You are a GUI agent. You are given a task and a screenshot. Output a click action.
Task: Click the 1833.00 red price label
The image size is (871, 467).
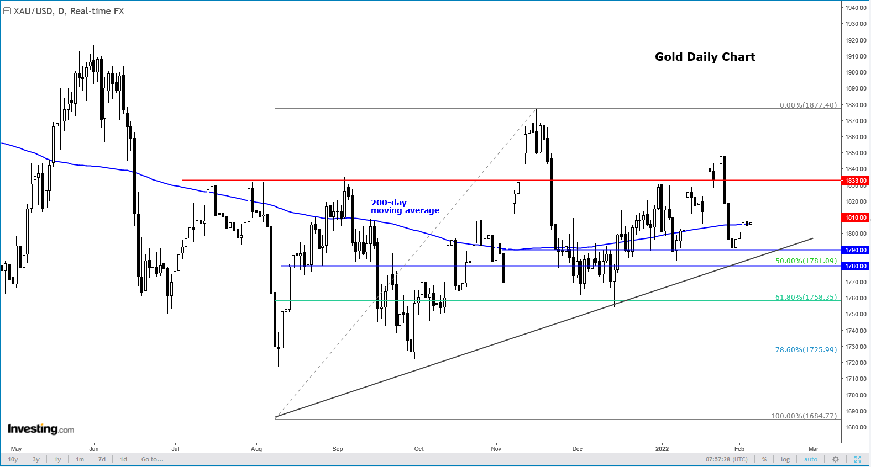click(x=856, y=181)
